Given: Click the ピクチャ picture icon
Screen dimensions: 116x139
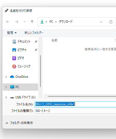Looking at the screenshot, I should click(x=14, y=50).
